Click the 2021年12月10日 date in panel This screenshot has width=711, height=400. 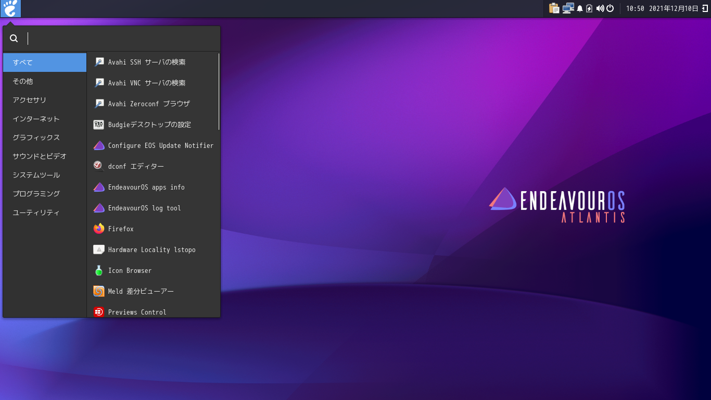[x=674, y=8]
